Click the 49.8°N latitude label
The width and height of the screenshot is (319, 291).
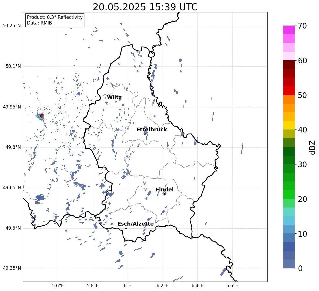coord(13,147)
